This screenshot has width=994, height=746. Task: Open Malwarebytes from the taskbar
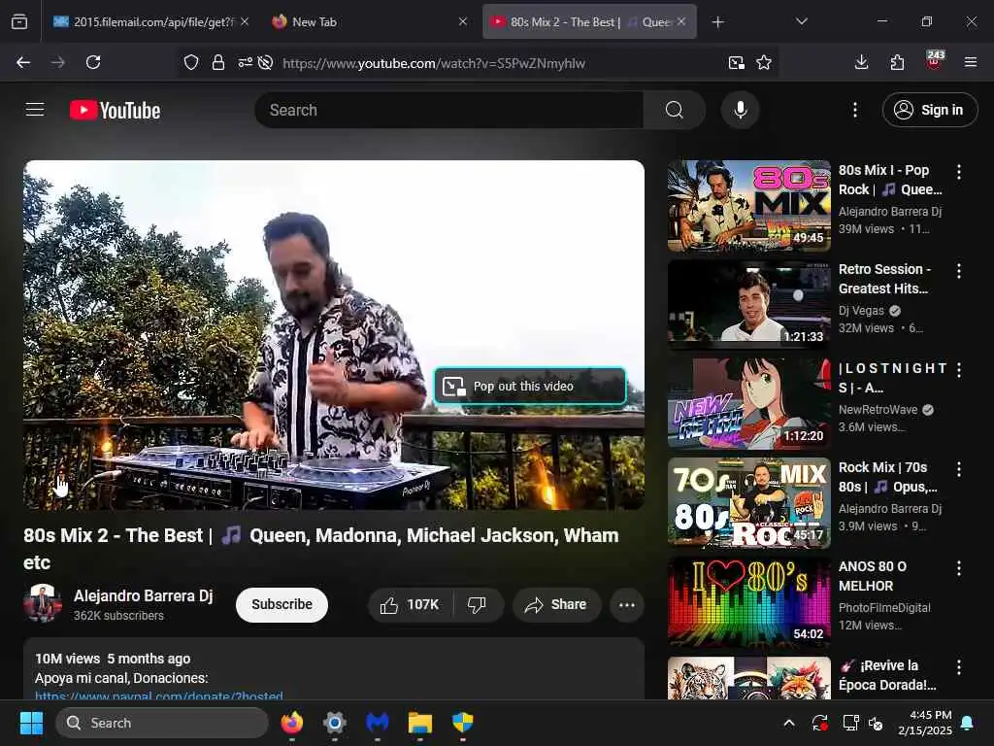(x=378, y=723)
